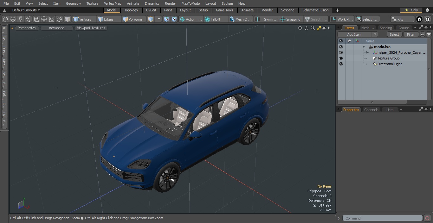Switch to Vertices selection mode
Image resolution: width=433 pixels, height=223 pixels.
click(84, 19)
